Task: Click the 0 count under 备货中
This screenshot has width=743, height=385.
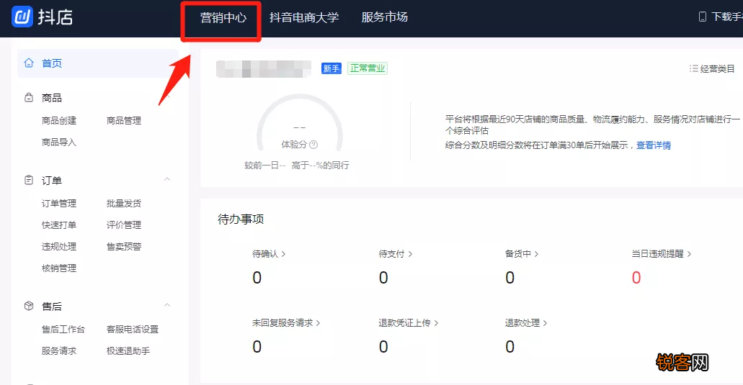Action: pyautogui.click(x=510, y=278)
